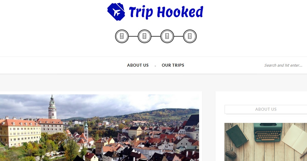This screenshot has height=161, width=307.
Task: Open the fourth social circle icon F167
Action: pyautogui.click(x=190, y=36)
